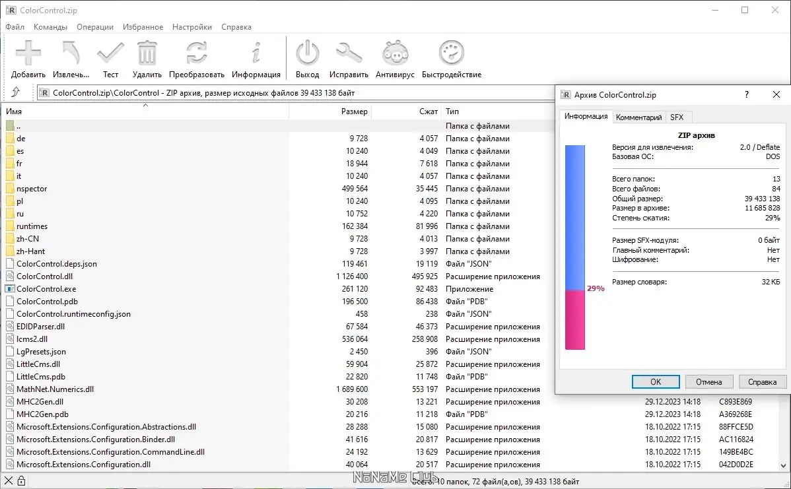Click the Информация toolbar icon
This screenshot has height=489, width=791.
[x=256, y=51]
